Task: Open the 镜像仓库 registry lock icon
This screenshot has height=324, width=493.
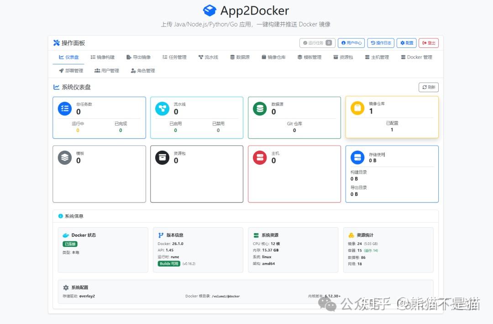Action: [265, 57]
